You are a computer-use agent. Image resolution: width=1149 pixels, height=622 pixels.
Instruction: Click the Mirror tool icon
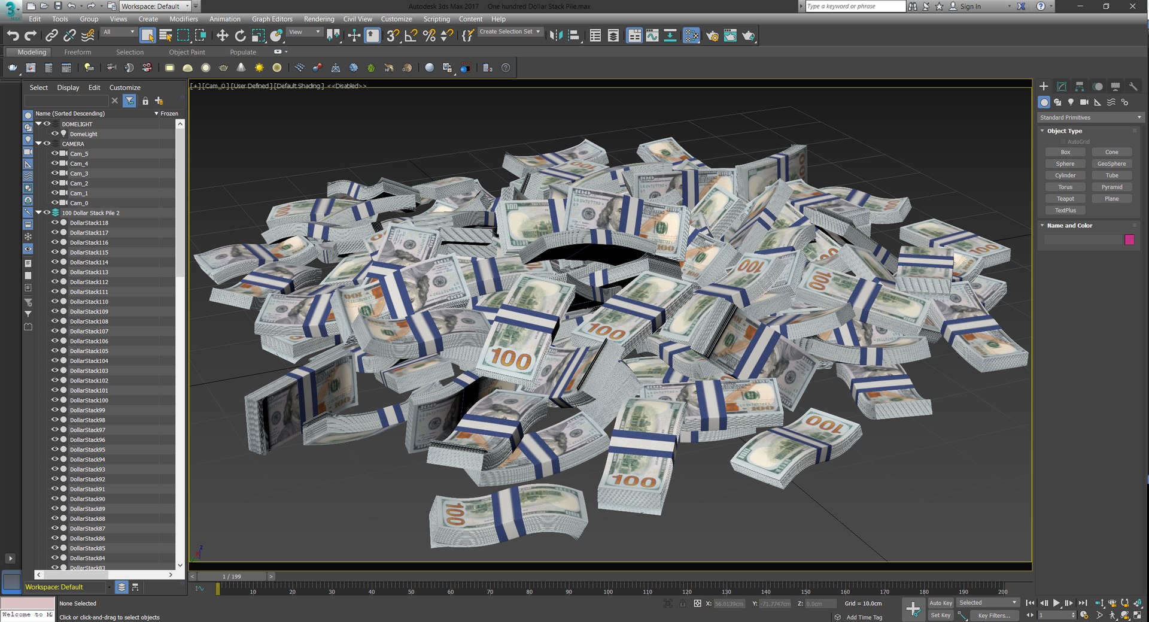tap(556, 36)
